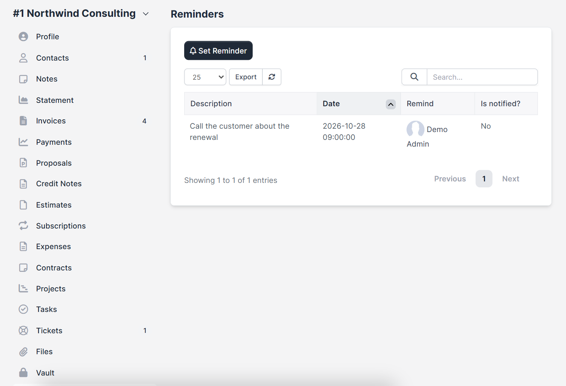Click the Credit Notes file icon
Viewport: 566px width, 386px height.
[x=23, y=184]
